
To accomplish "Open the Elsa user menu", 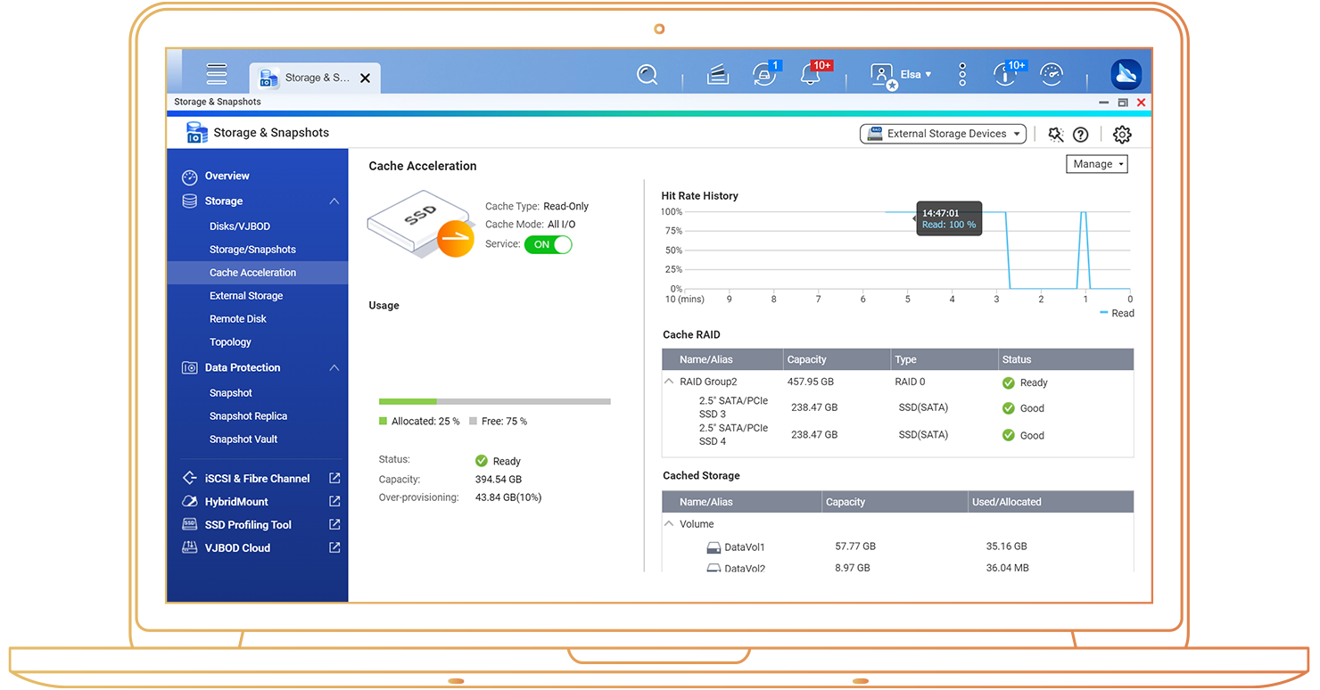I will point(916,74).
